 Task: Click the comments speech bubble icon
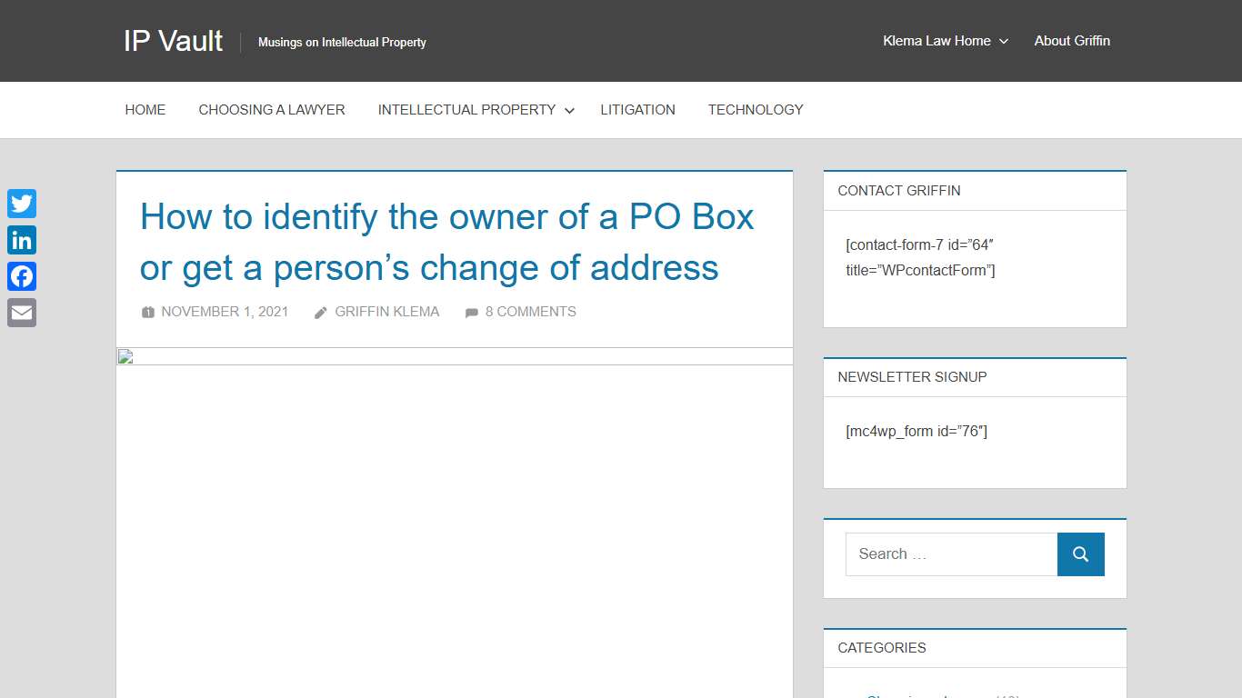[472, 312]
